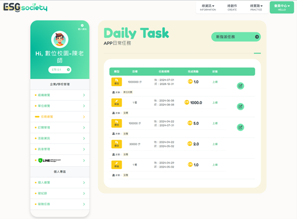Open the 會員中心 HELLO dropdown

(282, 8)
